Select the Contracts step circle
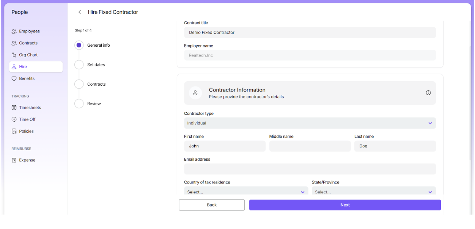This screenshot has height=229, width=475. (x=79, y=84)
